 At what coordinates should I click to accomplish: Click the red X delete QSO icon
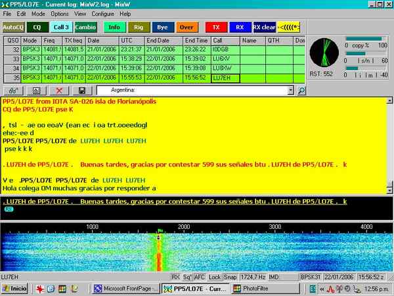click(59, 90)
